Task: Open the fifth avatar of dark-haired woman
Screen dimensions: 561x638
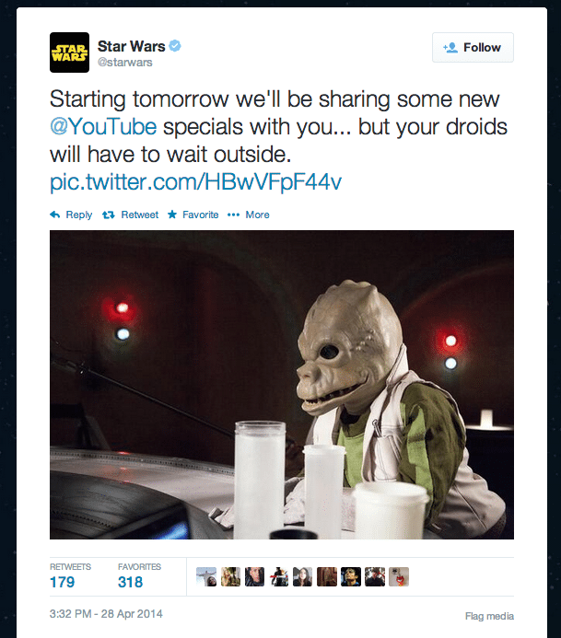Action: pyautogui.click(x=302, y=576)
